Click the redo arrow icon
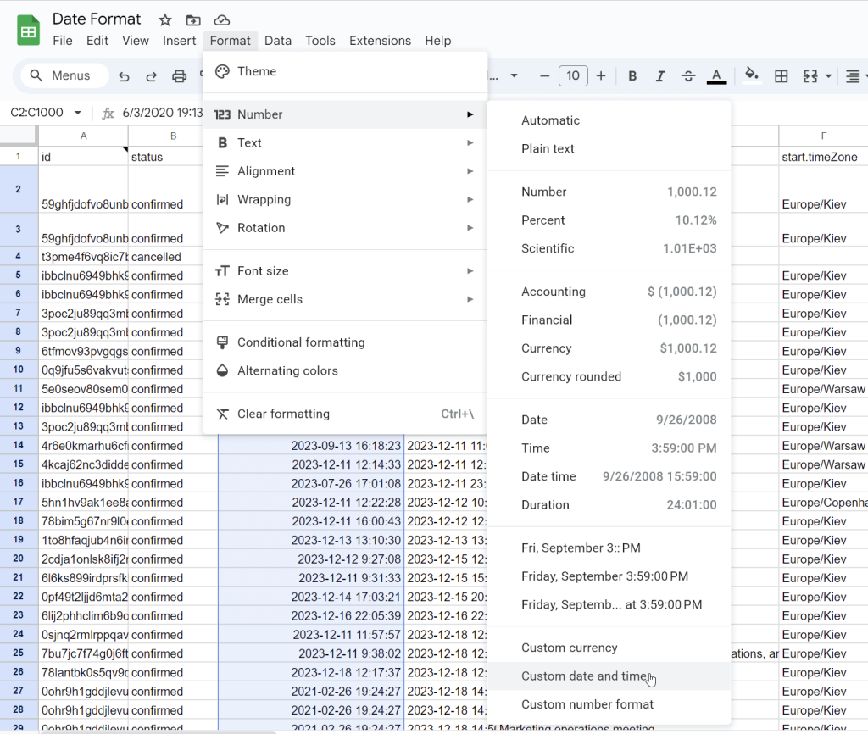Image resolution: width=868 pixels, height=734 pixels. click(151, 75)
